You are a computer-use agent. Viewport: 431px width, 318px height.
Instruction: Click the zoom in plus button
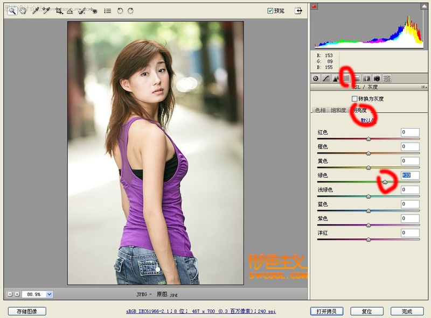click(x=17, y=294)
